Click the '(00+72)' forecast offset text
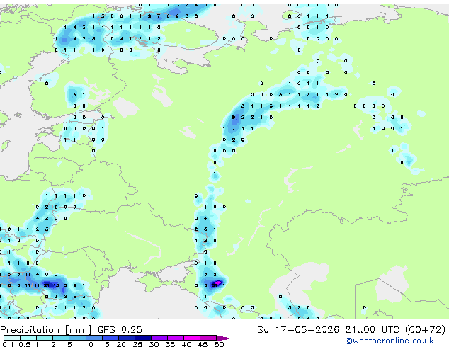The height and width of the screenshot is (347, 449). click(425, 330)
